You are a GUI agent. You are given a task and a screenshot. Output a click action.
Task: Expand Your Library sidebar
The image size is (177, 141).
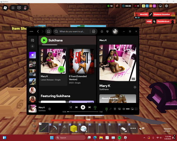(x=33, y=40)
